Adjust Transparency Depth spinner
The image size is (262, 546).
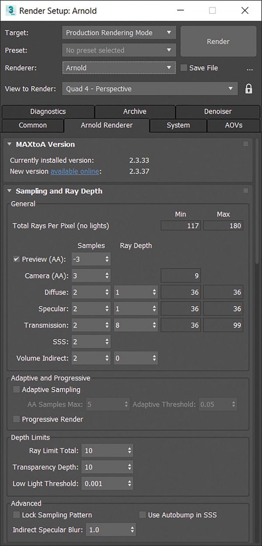tap(130, 467)
